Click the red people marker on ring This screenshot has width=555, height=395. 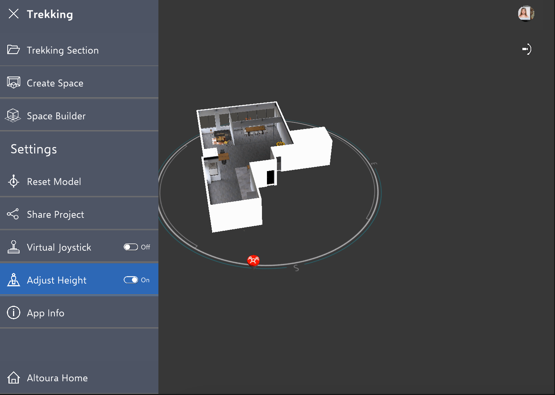point(253,261)
